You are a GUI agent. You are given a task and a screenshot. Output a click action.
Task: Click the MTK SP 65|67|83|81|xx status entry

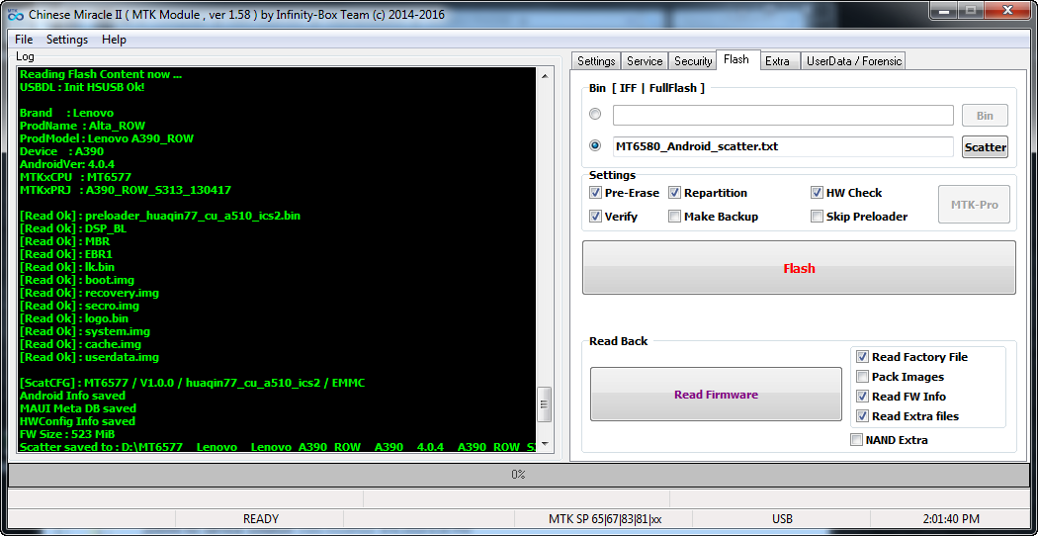pos(605,519)
